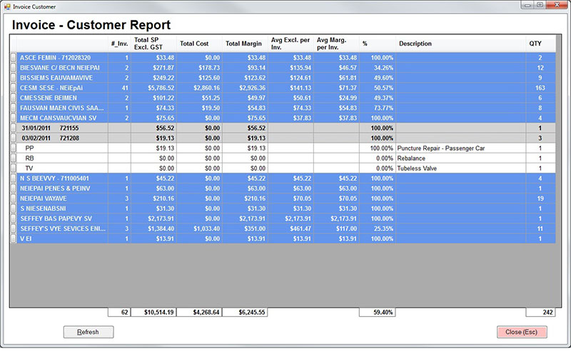Click the Refresh button
Screen dimensions: 571x351
point(89,332)
